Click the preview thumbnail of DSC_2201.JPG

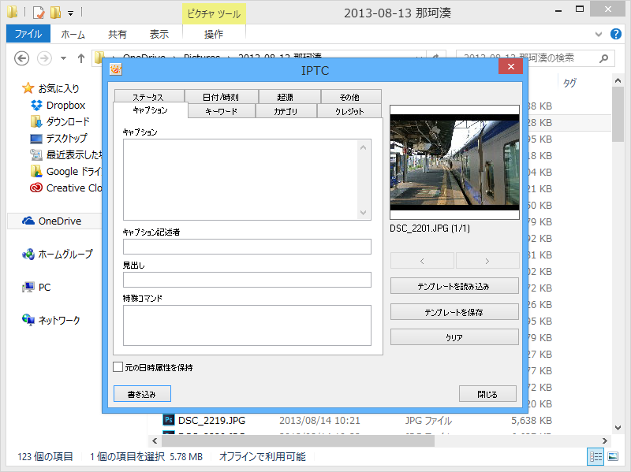[x=454, y=165]
